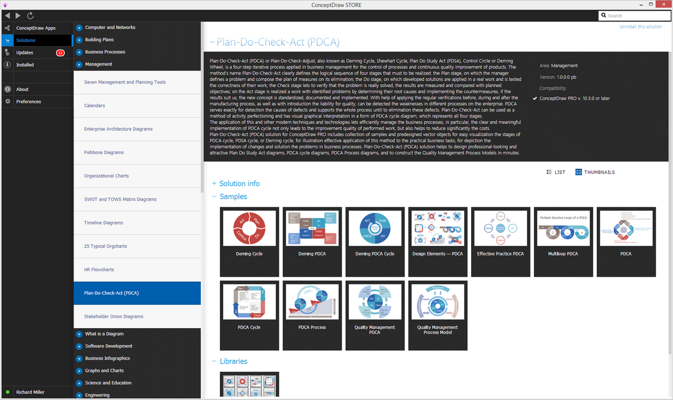Open Quality Management PDCA sample
This screenshot has height=400, width=673.
[x=375, y=315]
